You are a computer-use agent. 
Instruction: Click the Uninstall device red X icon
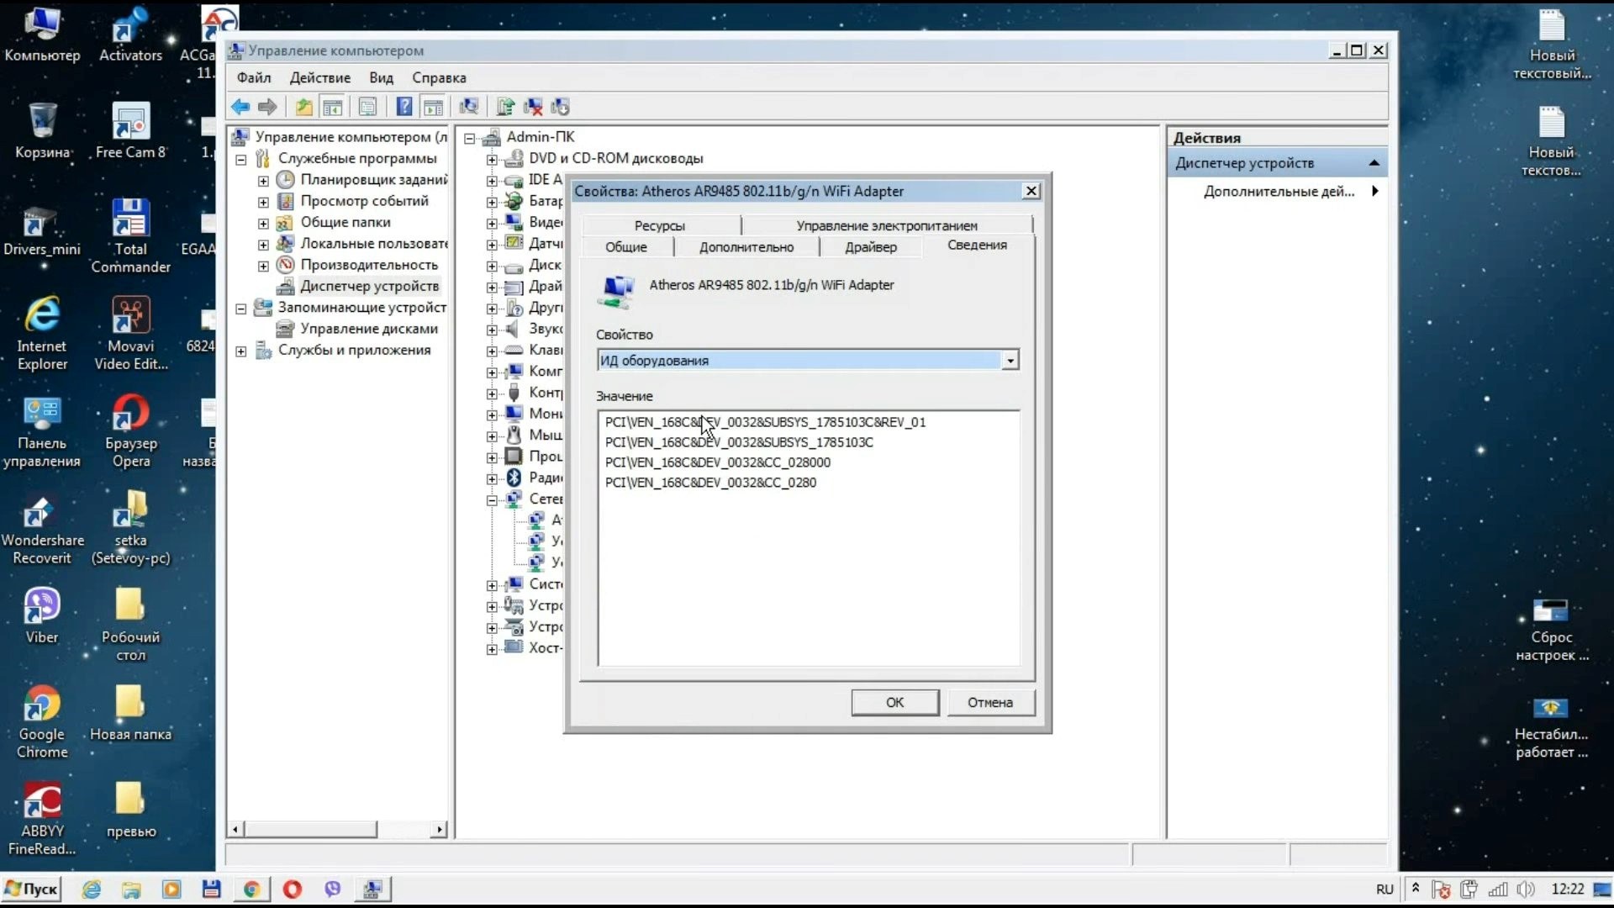[x=533, y=107]
